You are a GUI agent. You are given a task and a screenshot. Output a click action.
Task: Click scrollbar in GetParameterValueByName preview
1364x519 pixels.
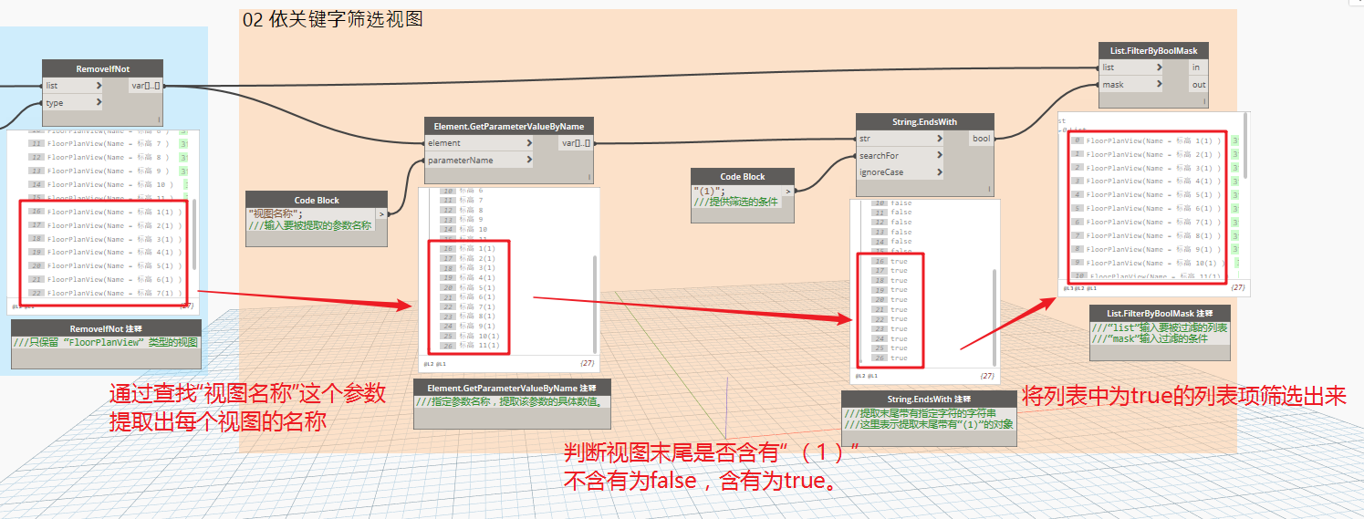(x=594, y=306)
